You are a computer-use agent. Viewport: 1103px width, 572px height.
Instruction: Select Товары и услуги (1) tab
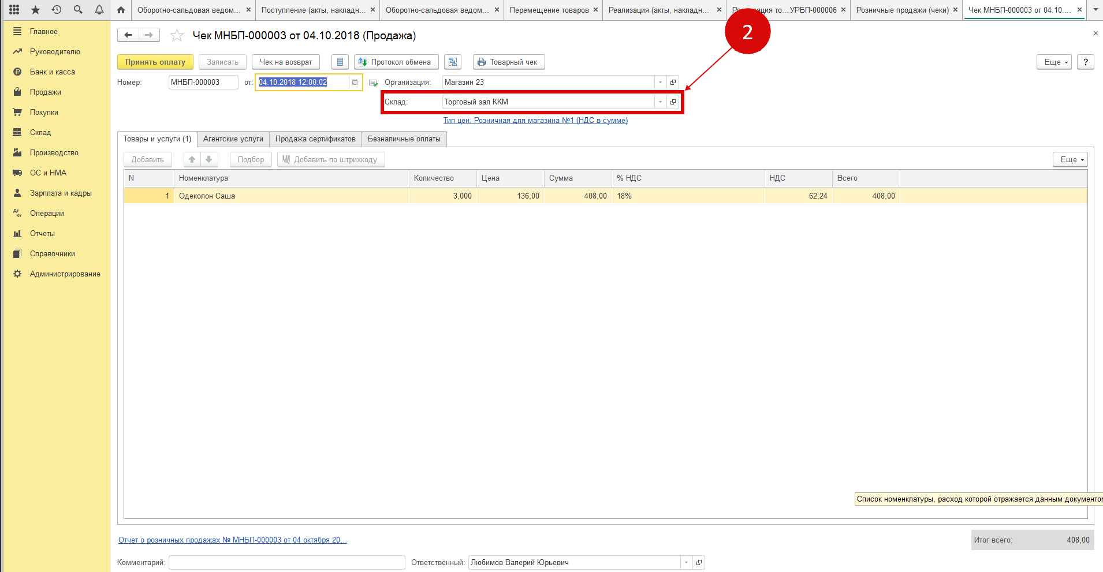(x=157, y=139)
